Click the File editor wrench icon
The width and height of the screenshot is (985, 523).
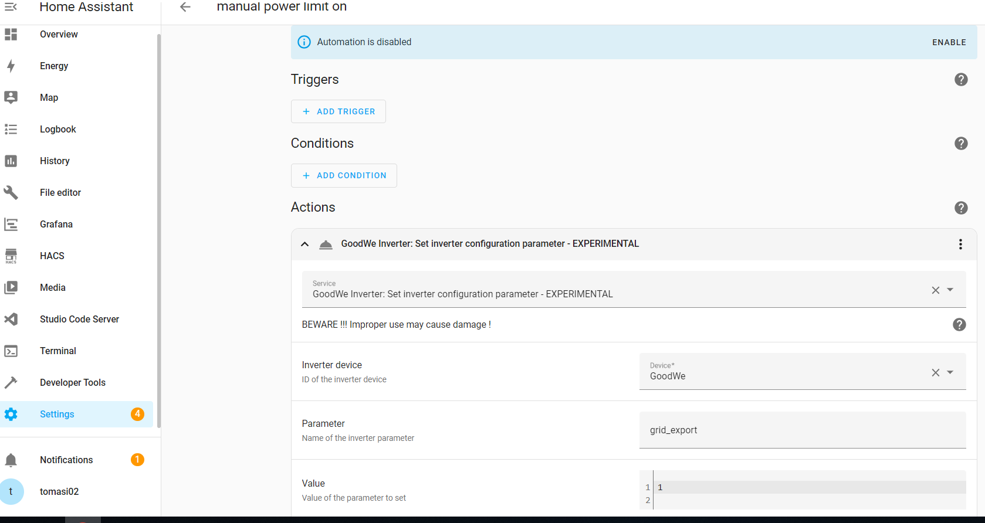click(11, 192)
